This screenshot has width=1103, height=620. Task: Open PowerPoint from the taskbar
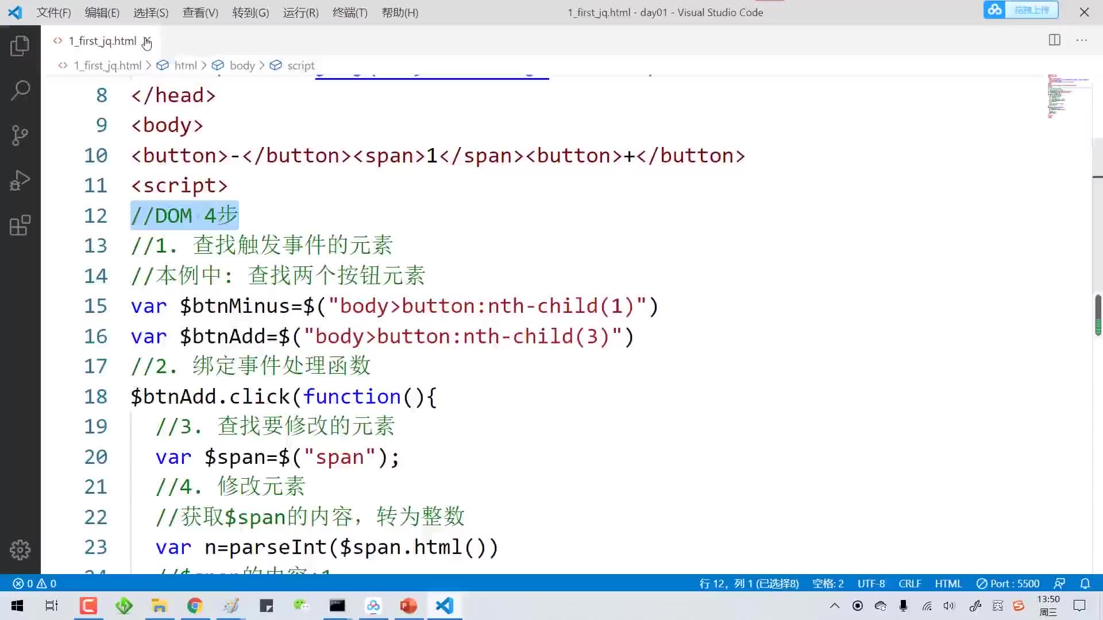pyautogui.click(x=408, y=606)
